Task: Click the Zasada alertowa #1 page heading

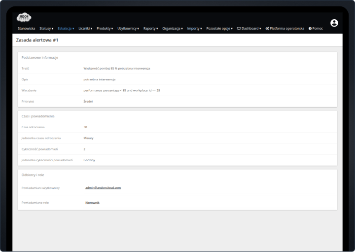Action: (37, 40)
